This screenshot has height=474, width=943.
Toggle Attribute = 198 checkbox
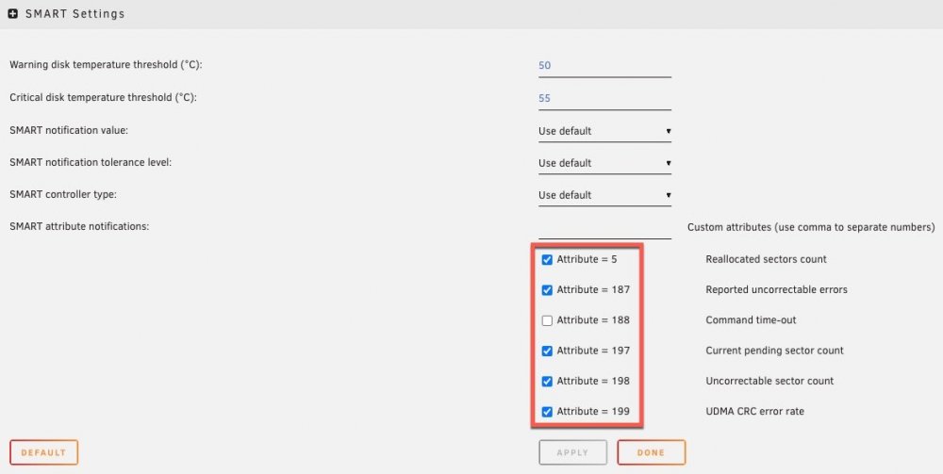(547, 382)
